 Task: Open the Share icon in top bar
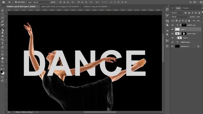pyautogui.click(x=201, y=2)
